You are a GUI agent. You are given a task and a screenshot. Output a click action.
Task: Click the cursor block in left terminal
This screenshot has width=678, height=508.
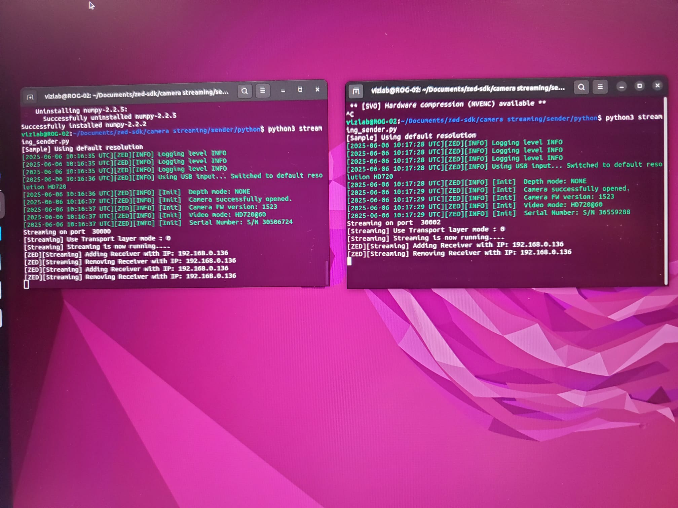pyautogui.click(x=27, y=285)
